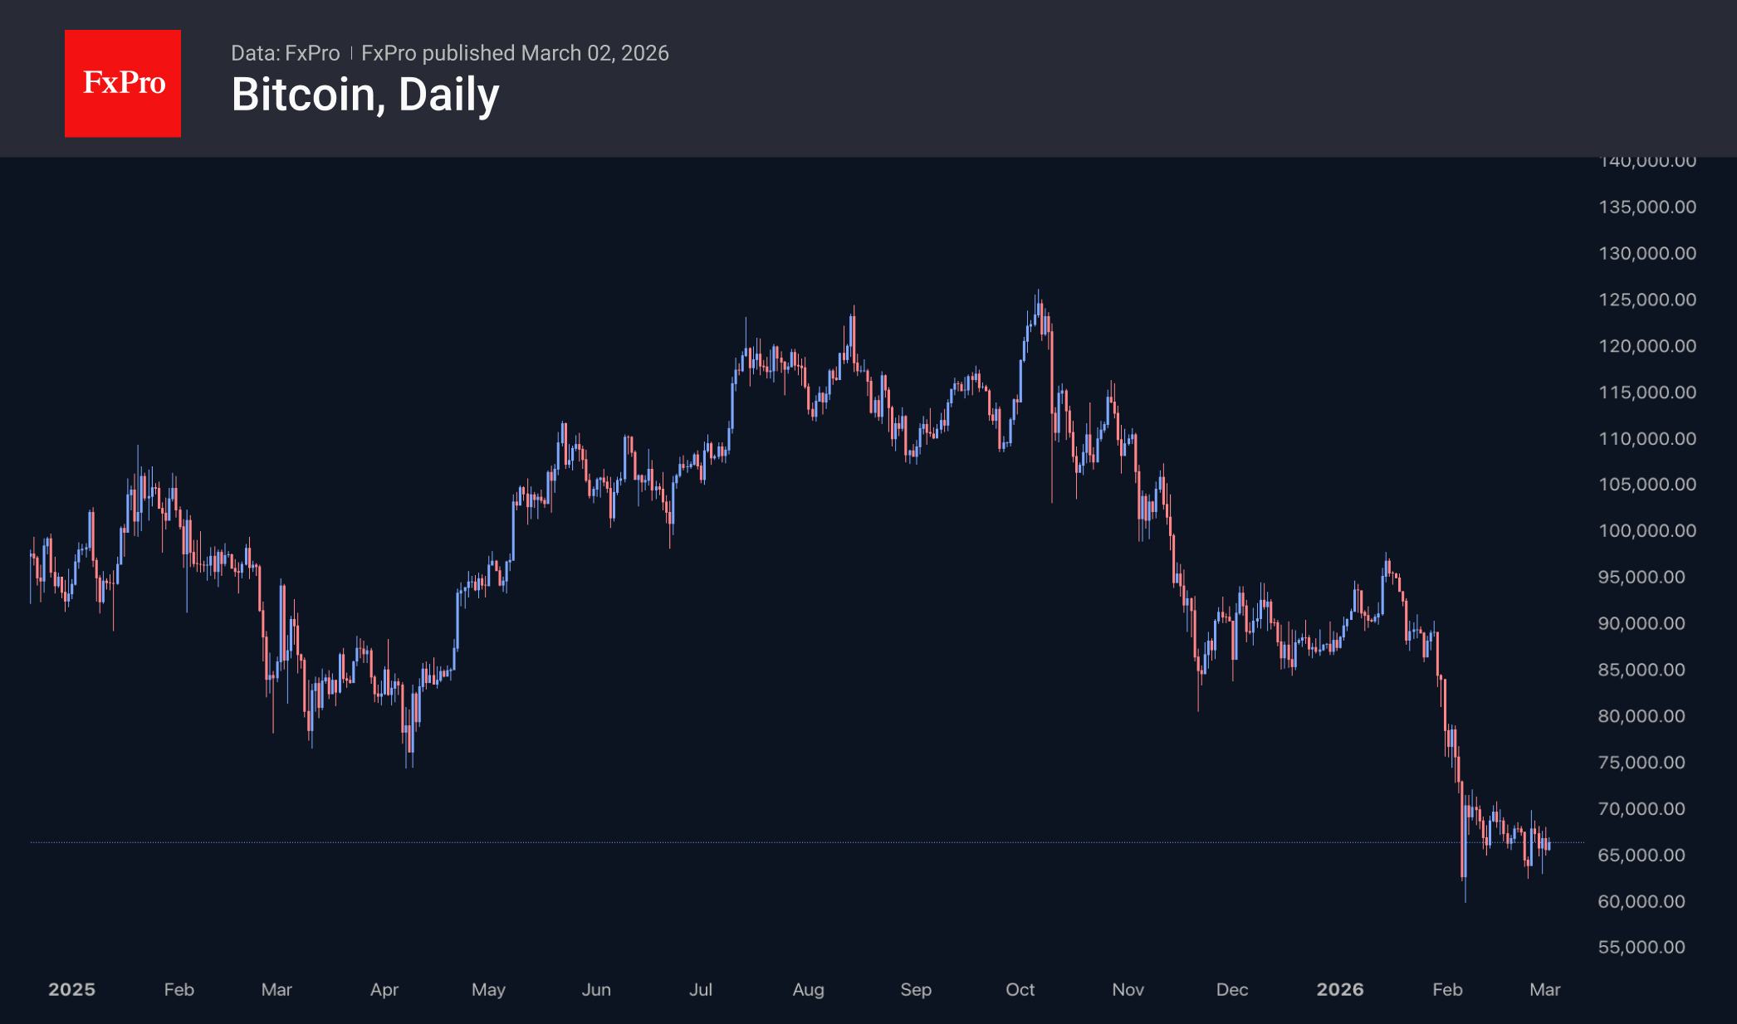Select the 2025 label on time axis
The height and width of the screenshot is (1024, 1737).
(71, 989)
